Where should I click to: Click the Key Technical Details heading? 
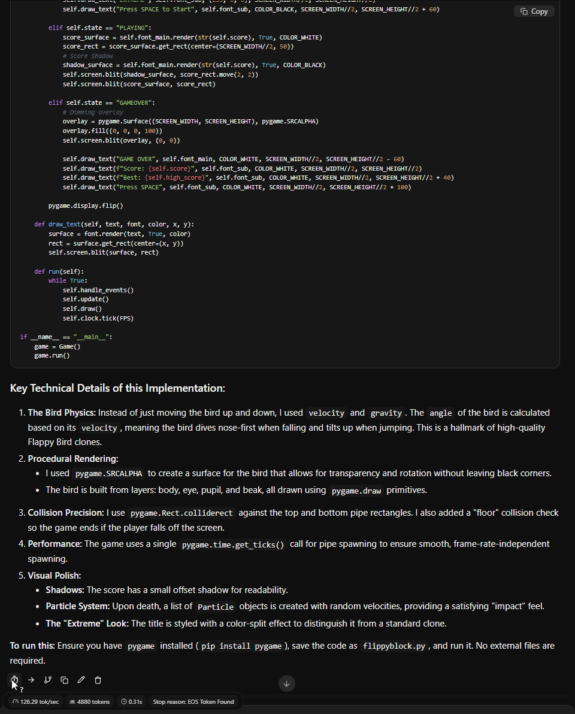[117, 388]
